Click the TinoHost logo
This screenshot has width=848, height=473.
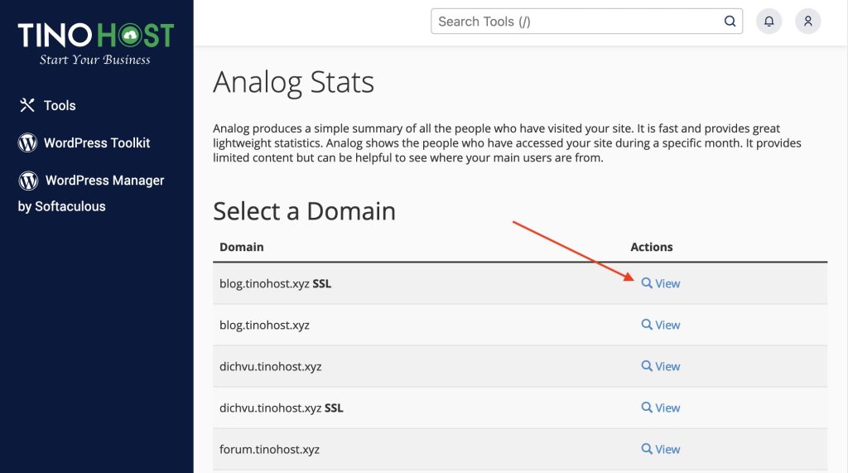click(96, 43)
